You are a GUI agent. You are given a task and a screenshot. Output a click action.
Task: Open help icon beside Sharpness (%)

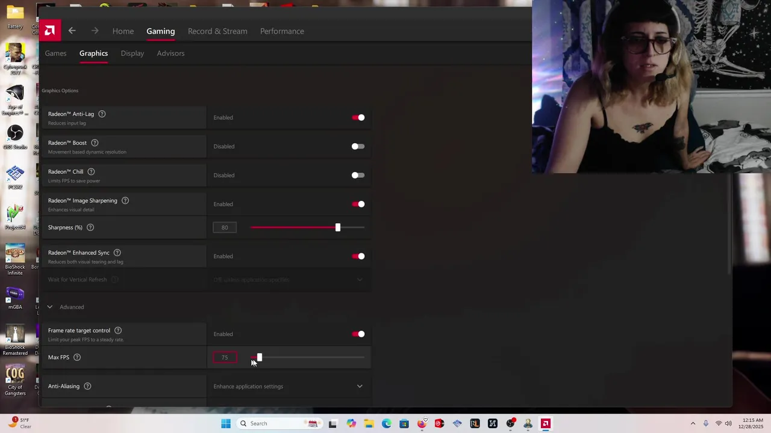pos(90,227)
